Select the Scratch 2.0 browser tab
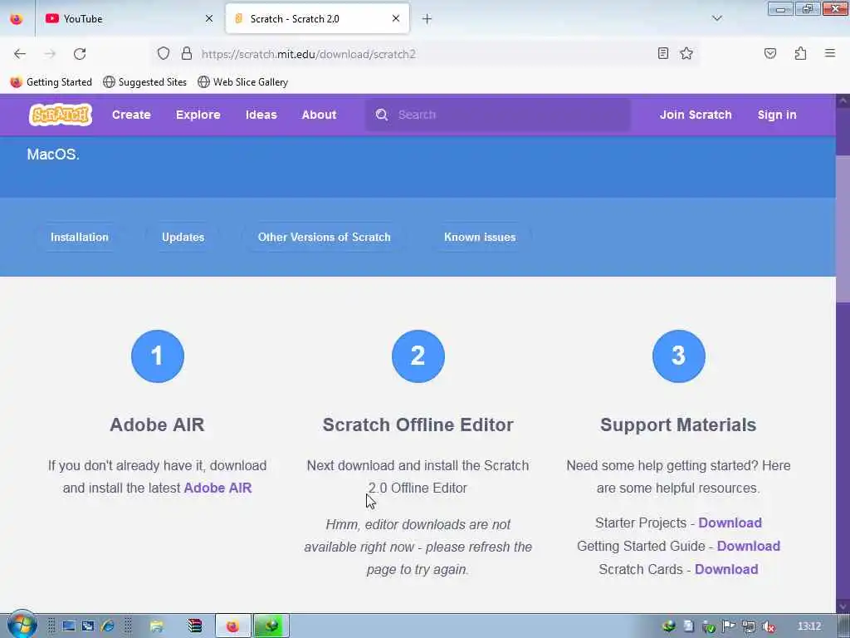Image resolution: width=850 pixels, height=638 pixels. pos(317,18)
